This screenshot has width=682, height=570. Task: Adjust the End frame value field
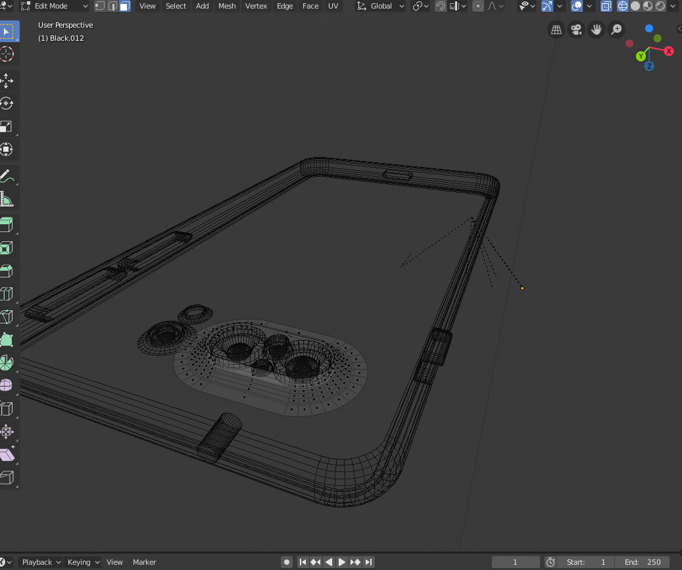tap(643, 562)
